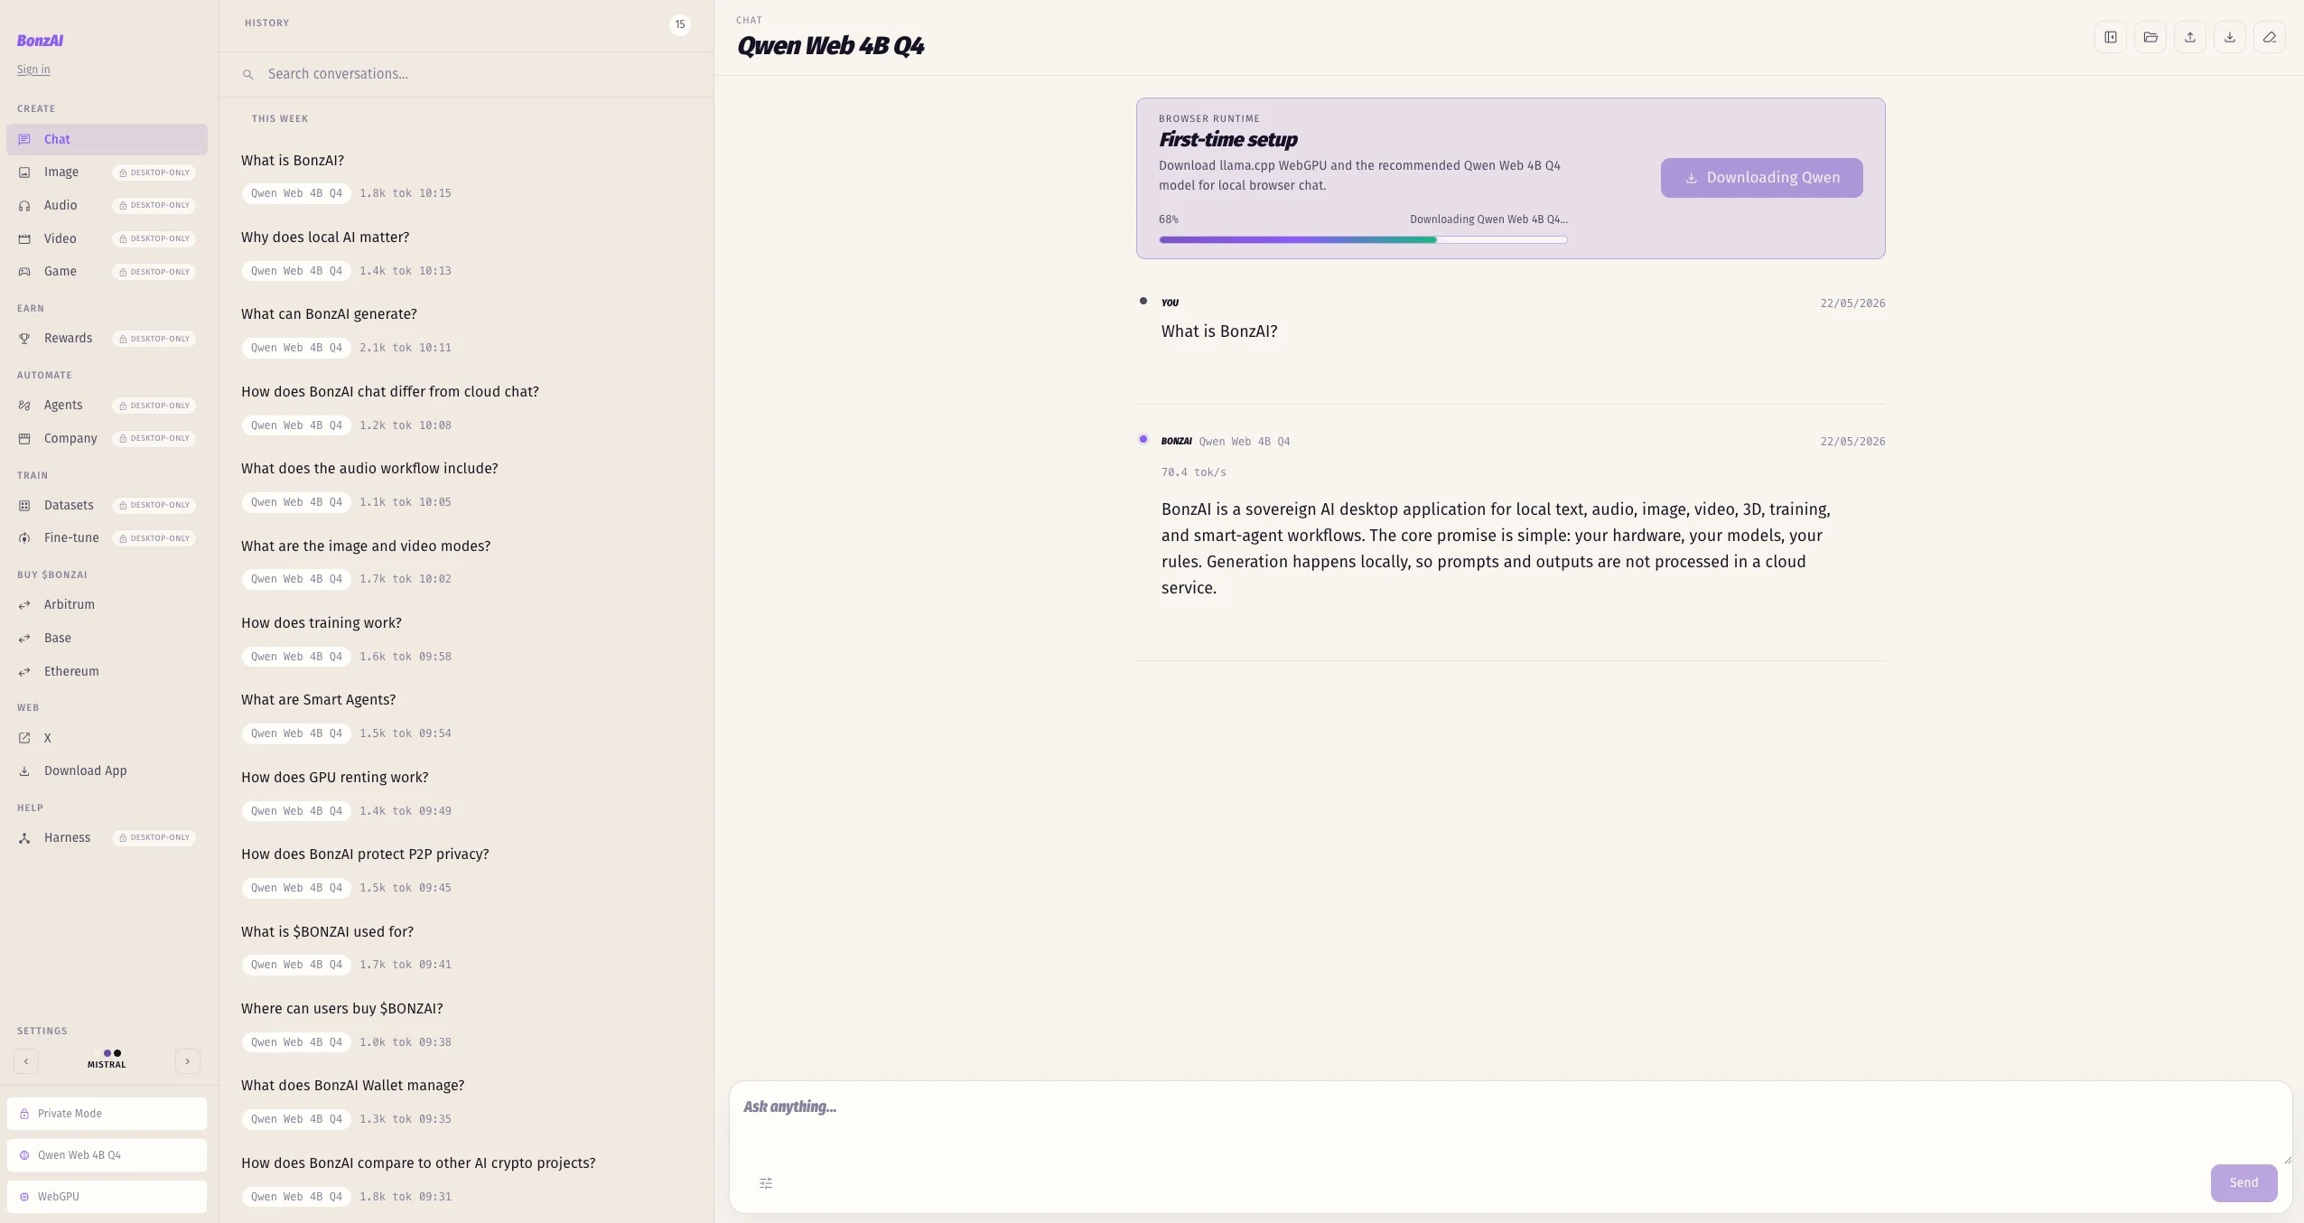This screenshot has width=2304, height=1223.
Task: Switch to the previous theme with the left chevron
Action: pyautogui.click(x=26, y=1061)
